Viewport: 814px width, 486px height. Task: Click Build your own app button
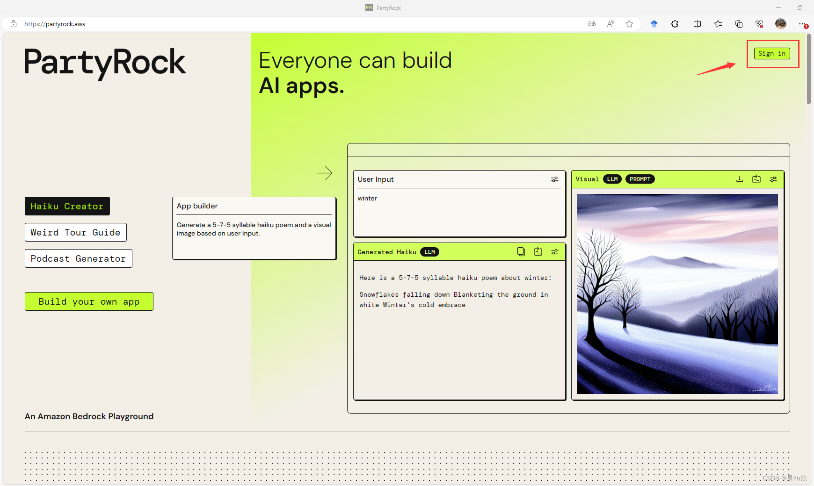pos(89,301)
